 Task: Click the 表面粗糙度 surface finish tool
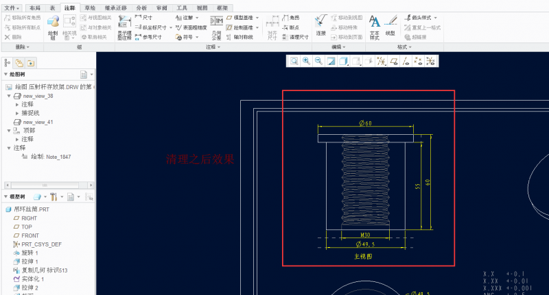click(191, 27)
